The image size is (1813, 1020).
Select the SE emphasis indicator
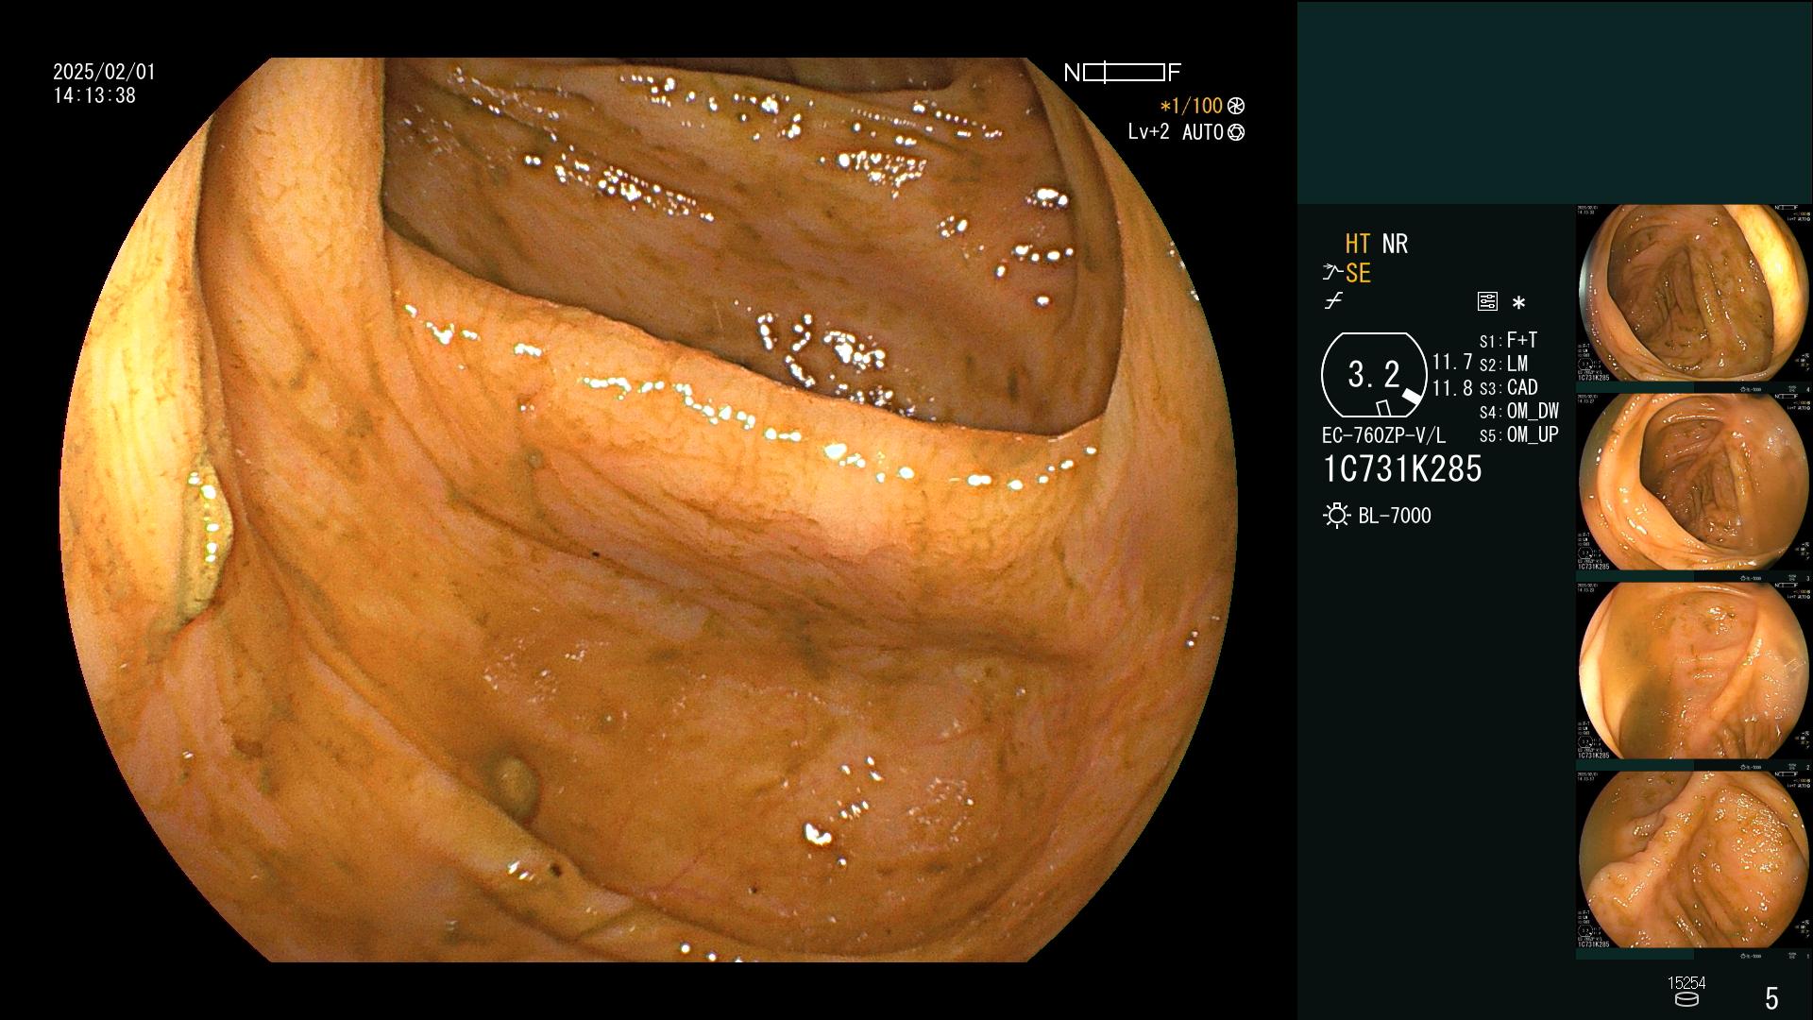[1358, 273]
